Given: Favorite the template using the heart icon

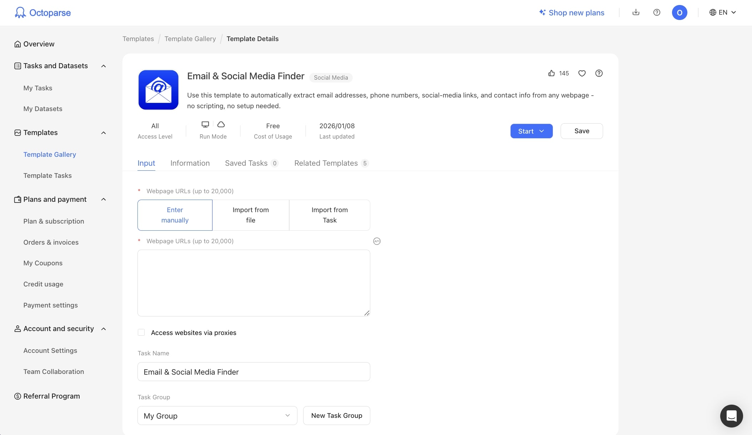Looking at the screenshot, I should click(582, 73).
